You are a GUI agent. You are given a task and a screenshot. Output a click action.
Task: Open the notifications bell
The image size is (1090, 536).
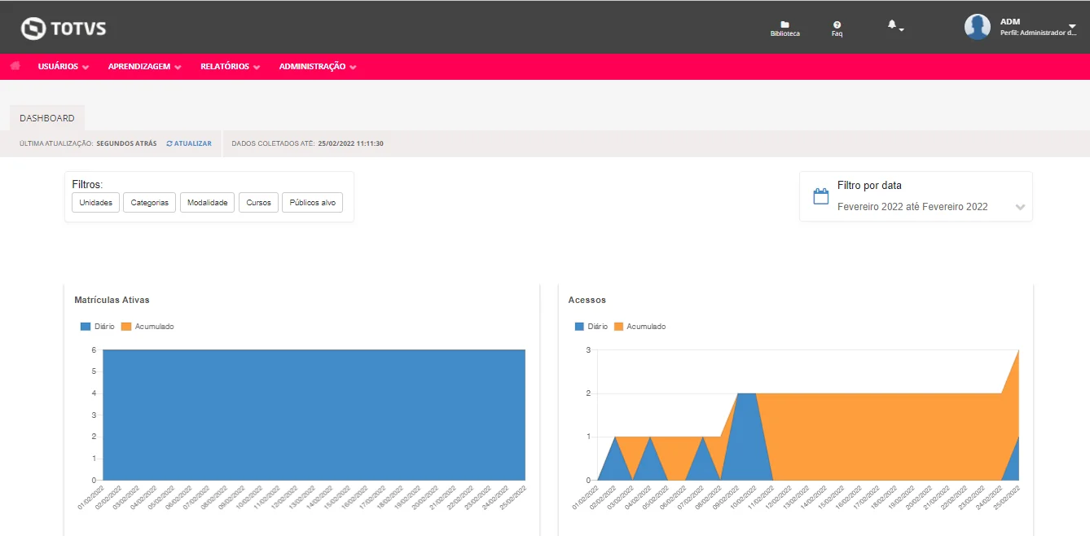[x=892, y=26]
